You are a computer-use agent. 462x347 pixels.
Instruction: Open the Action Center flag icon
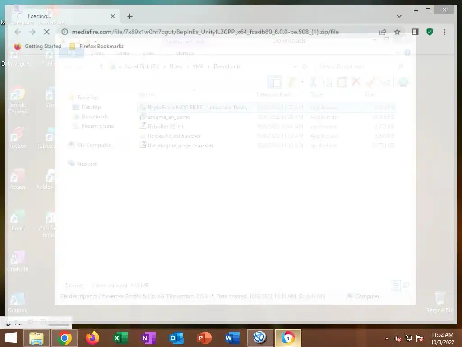click(420, 338)
